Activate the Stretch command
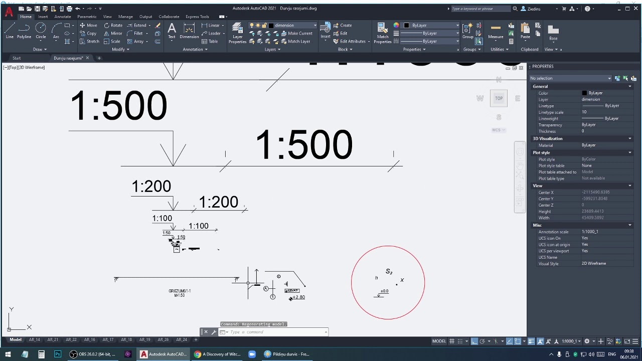Image resolution: width=642 pixels, height=361 pixels. pyautogui.click(x=89, y=41)
